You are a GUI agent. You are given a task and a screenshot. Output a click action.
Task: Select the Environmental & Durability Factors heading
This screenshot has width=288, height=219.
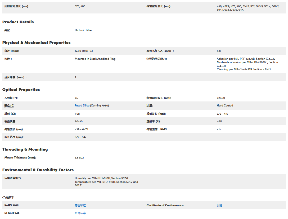[x=38, y=170]
